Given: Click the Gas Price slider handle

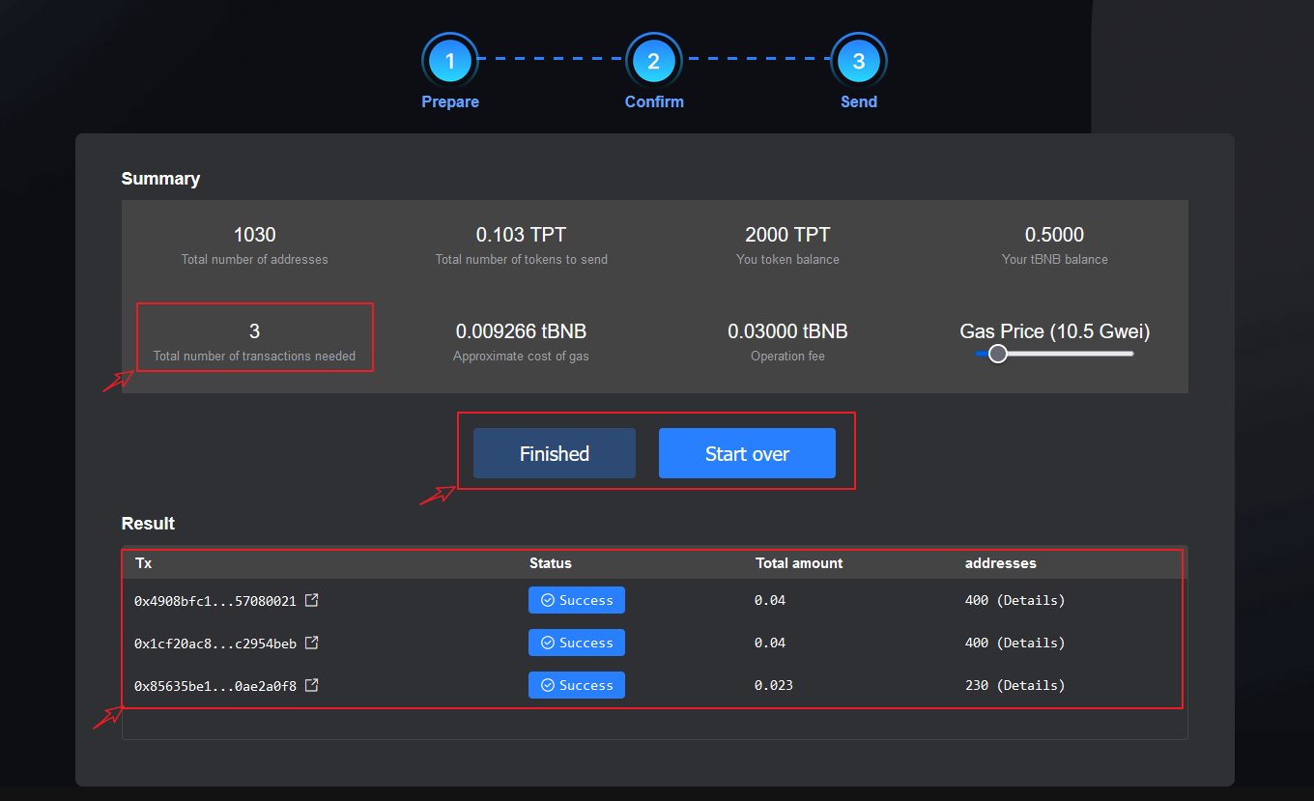Looking at the screenshot, I should [x=998, y=354].
